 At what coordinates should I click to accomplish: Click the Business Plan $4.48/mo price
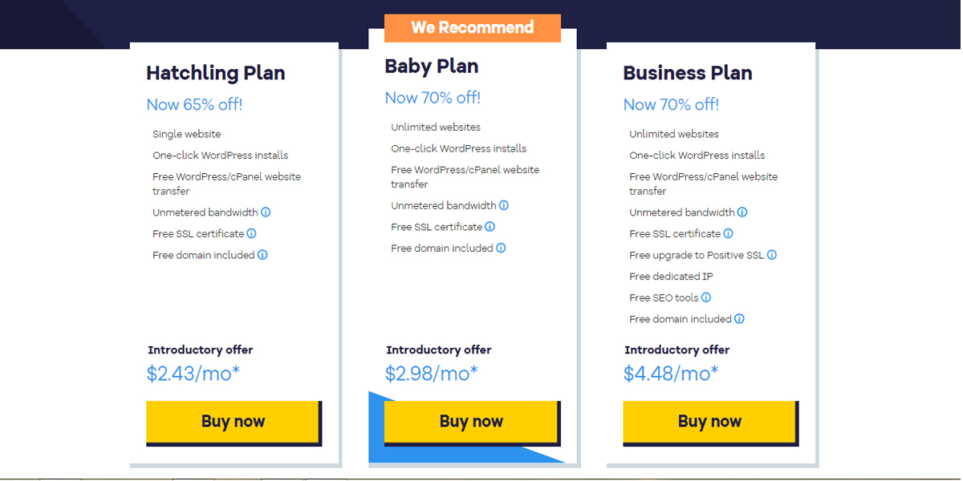point(670,374)
